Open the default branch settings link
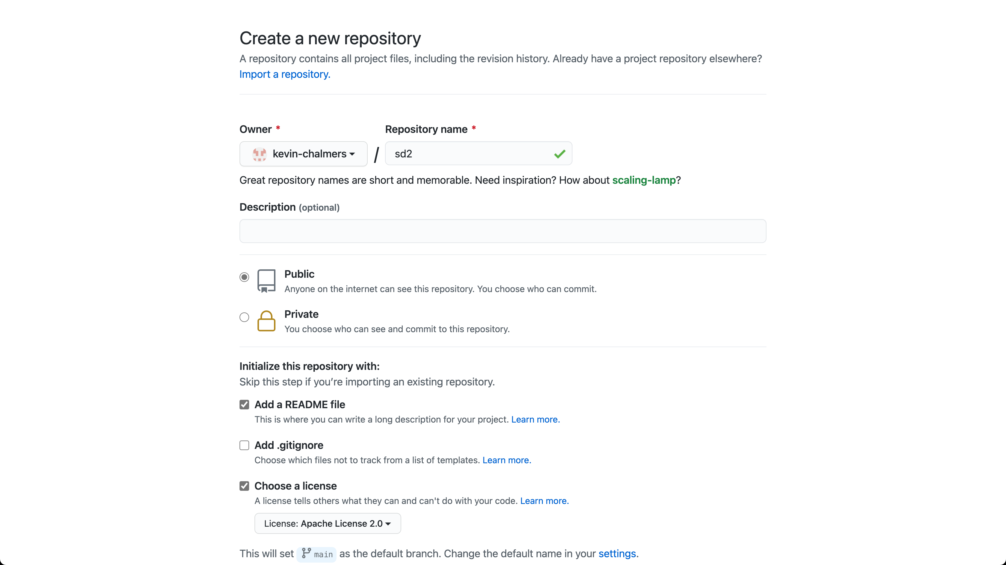This screenshot has width=1006, height=565. point(617,553)
